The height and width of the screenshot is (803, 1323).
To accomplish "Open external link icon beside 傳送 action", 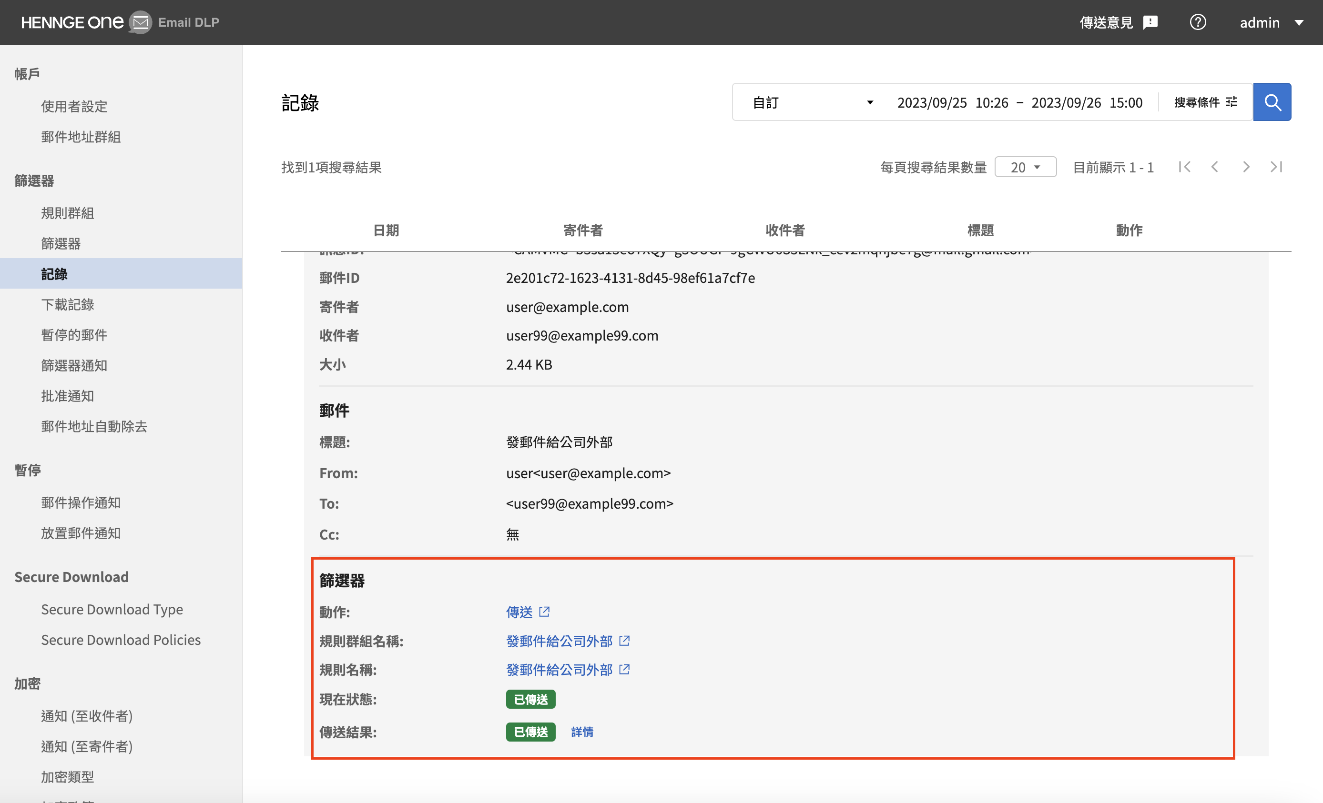I will click(544, 612).
